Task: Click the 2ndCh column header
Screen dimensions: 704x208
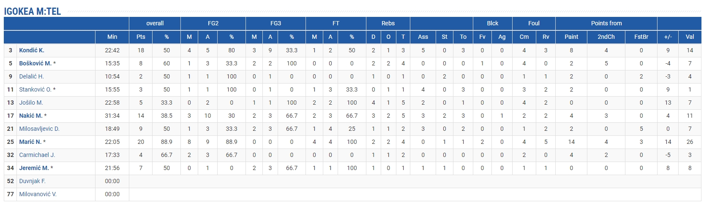Action: tap(606, 37)
